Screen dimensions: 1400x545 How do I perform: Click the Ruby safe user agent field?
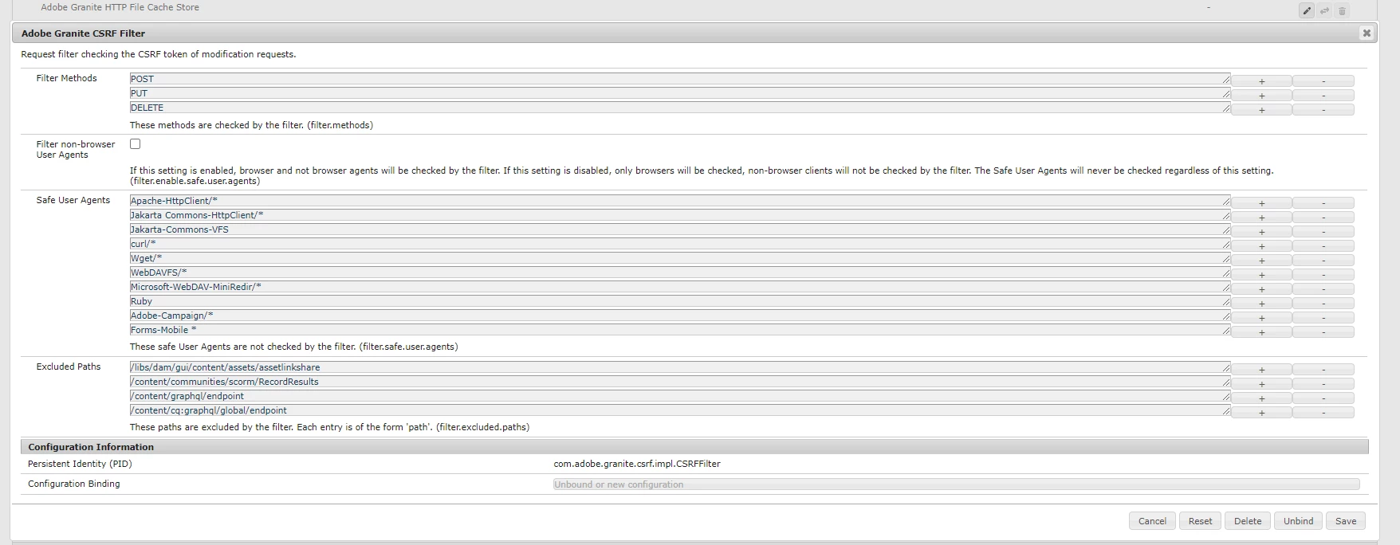click(x=680, y=301)
